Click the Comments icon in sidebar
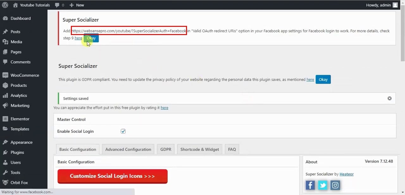Screen dimensions: 405x195 coord(5,62)
